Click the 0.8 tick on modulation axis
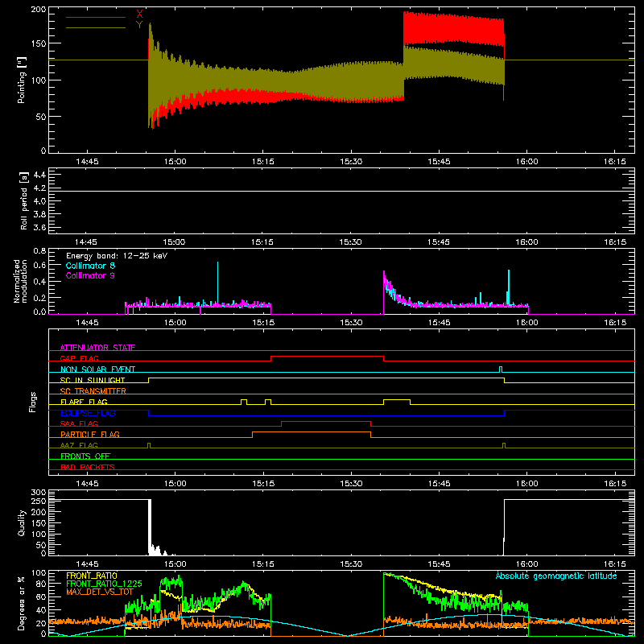 39,250
